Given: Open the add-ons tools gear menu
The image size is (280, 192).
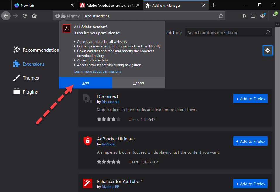Looking at the screenshot, I should coord(267,50).
